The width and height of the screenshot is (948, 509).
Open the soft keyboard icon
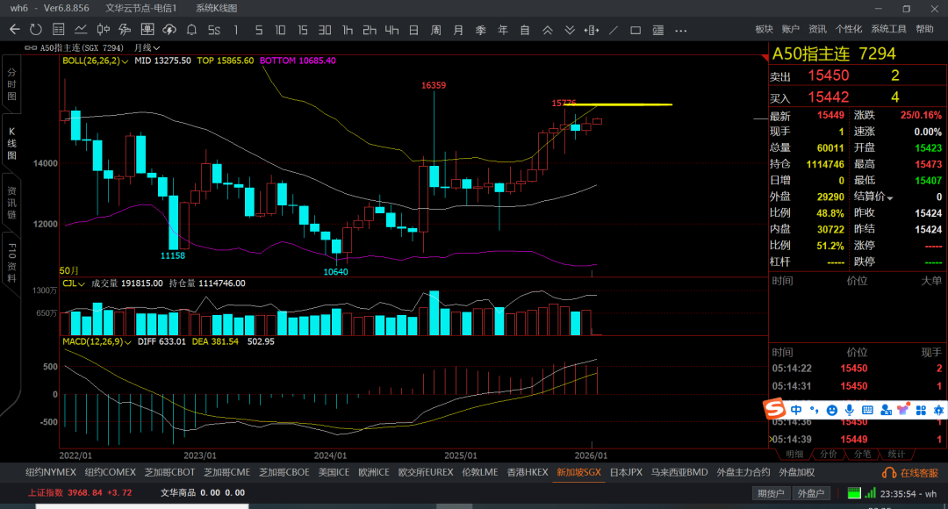[867, 410]
